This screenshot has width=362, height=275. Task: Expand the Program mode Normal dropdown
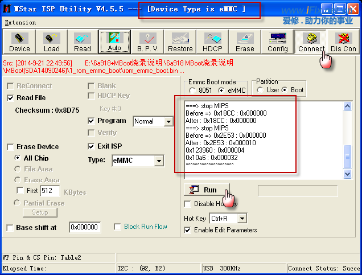point(168,121)
